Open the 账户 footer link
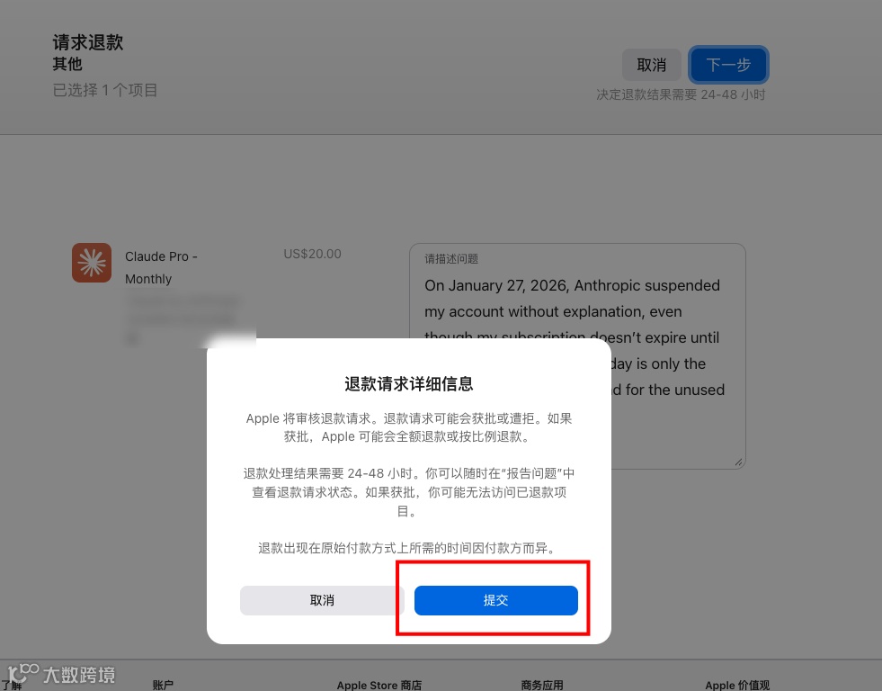 point(163,685)
